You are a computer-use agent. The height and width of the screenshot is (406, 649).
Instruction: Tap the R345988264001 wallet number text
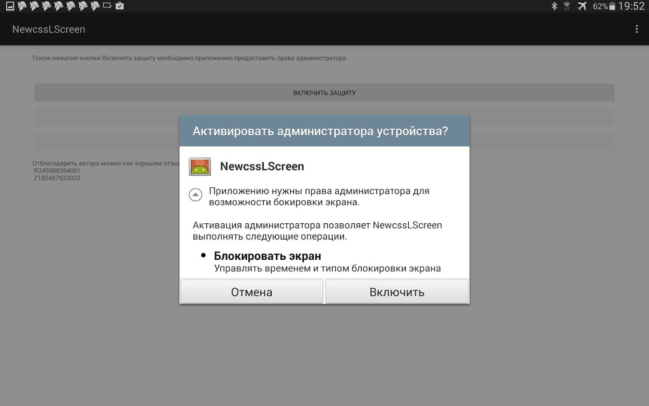57,171
